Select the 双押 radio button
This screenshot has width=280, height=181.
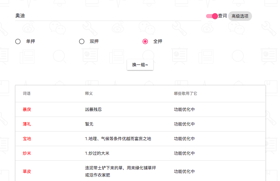pos(82,41)
